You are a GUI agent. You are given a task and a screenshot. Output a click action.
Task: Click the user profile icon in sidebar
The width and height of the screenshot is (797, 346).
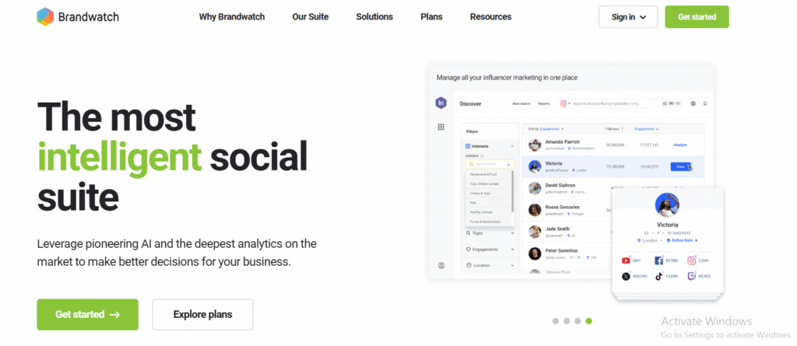[441, 266]
